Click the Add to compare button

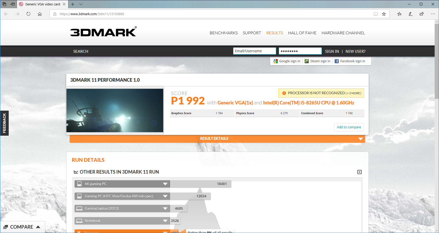349,127
